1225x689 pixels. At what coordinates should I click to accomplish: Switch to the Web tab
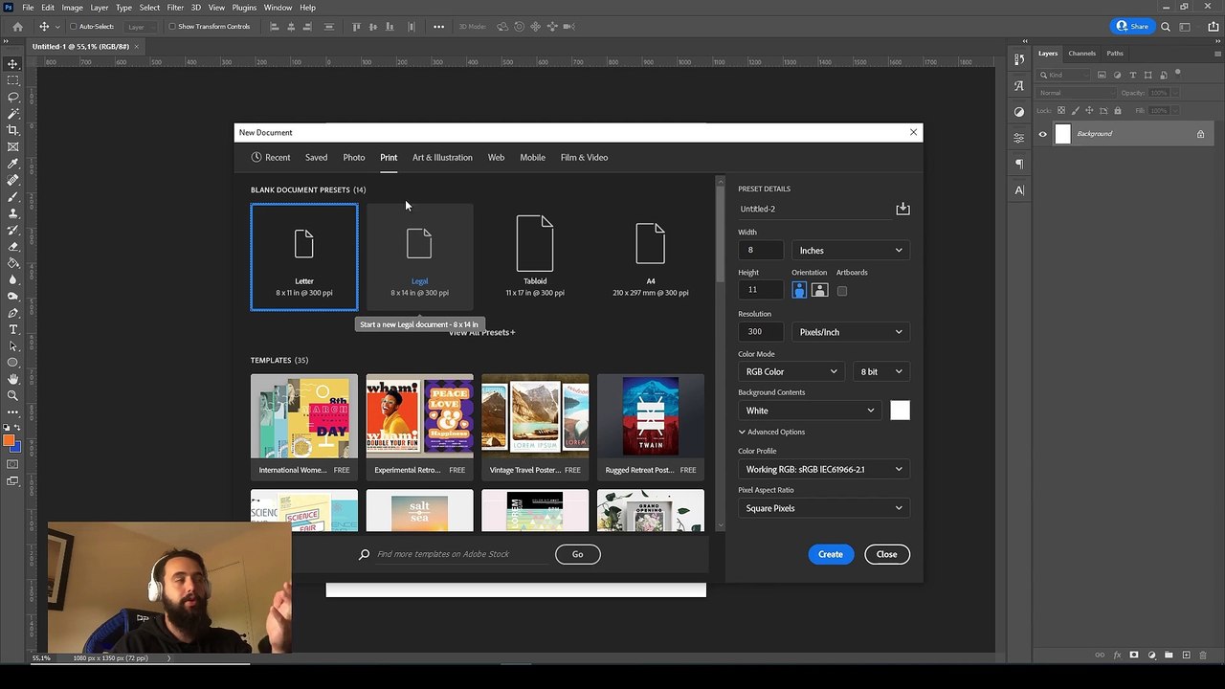click(496, 157)
